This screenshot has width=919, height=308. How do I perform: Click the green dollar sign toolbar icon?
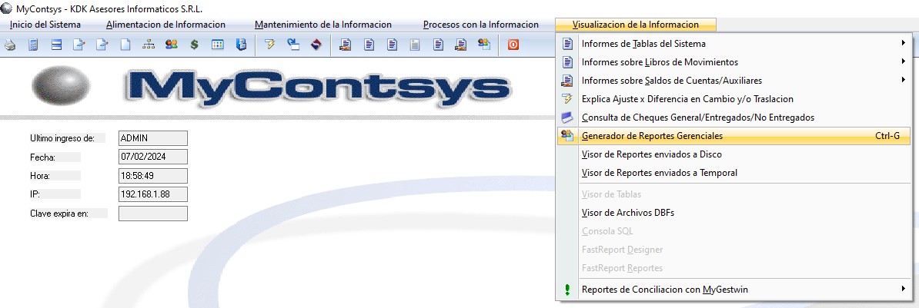(x=195, y=45)
